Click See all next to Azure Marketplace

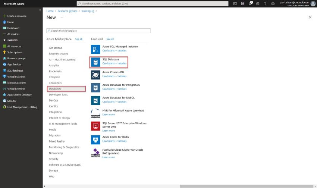click(x=79, y=39)
